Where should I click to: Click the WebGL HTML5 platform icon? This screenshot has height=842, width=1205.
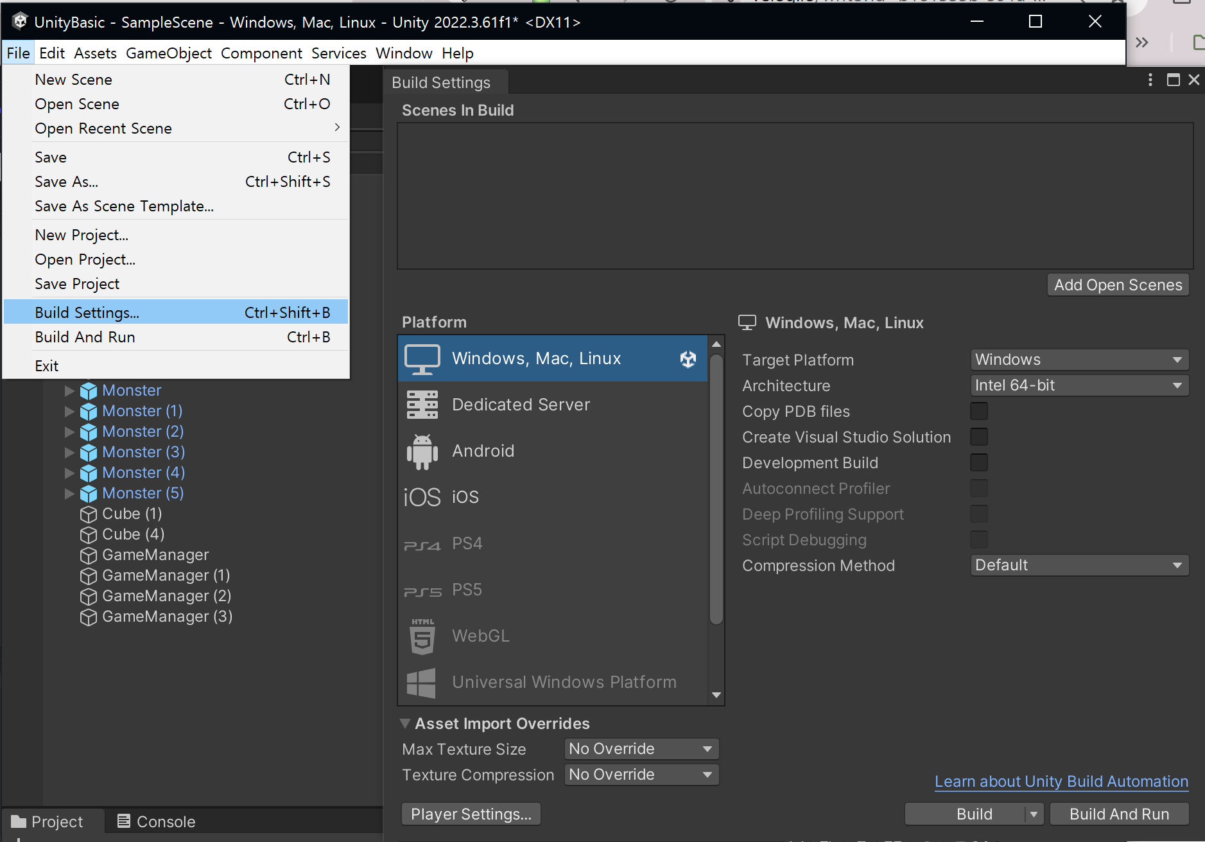tap(422, 636)
